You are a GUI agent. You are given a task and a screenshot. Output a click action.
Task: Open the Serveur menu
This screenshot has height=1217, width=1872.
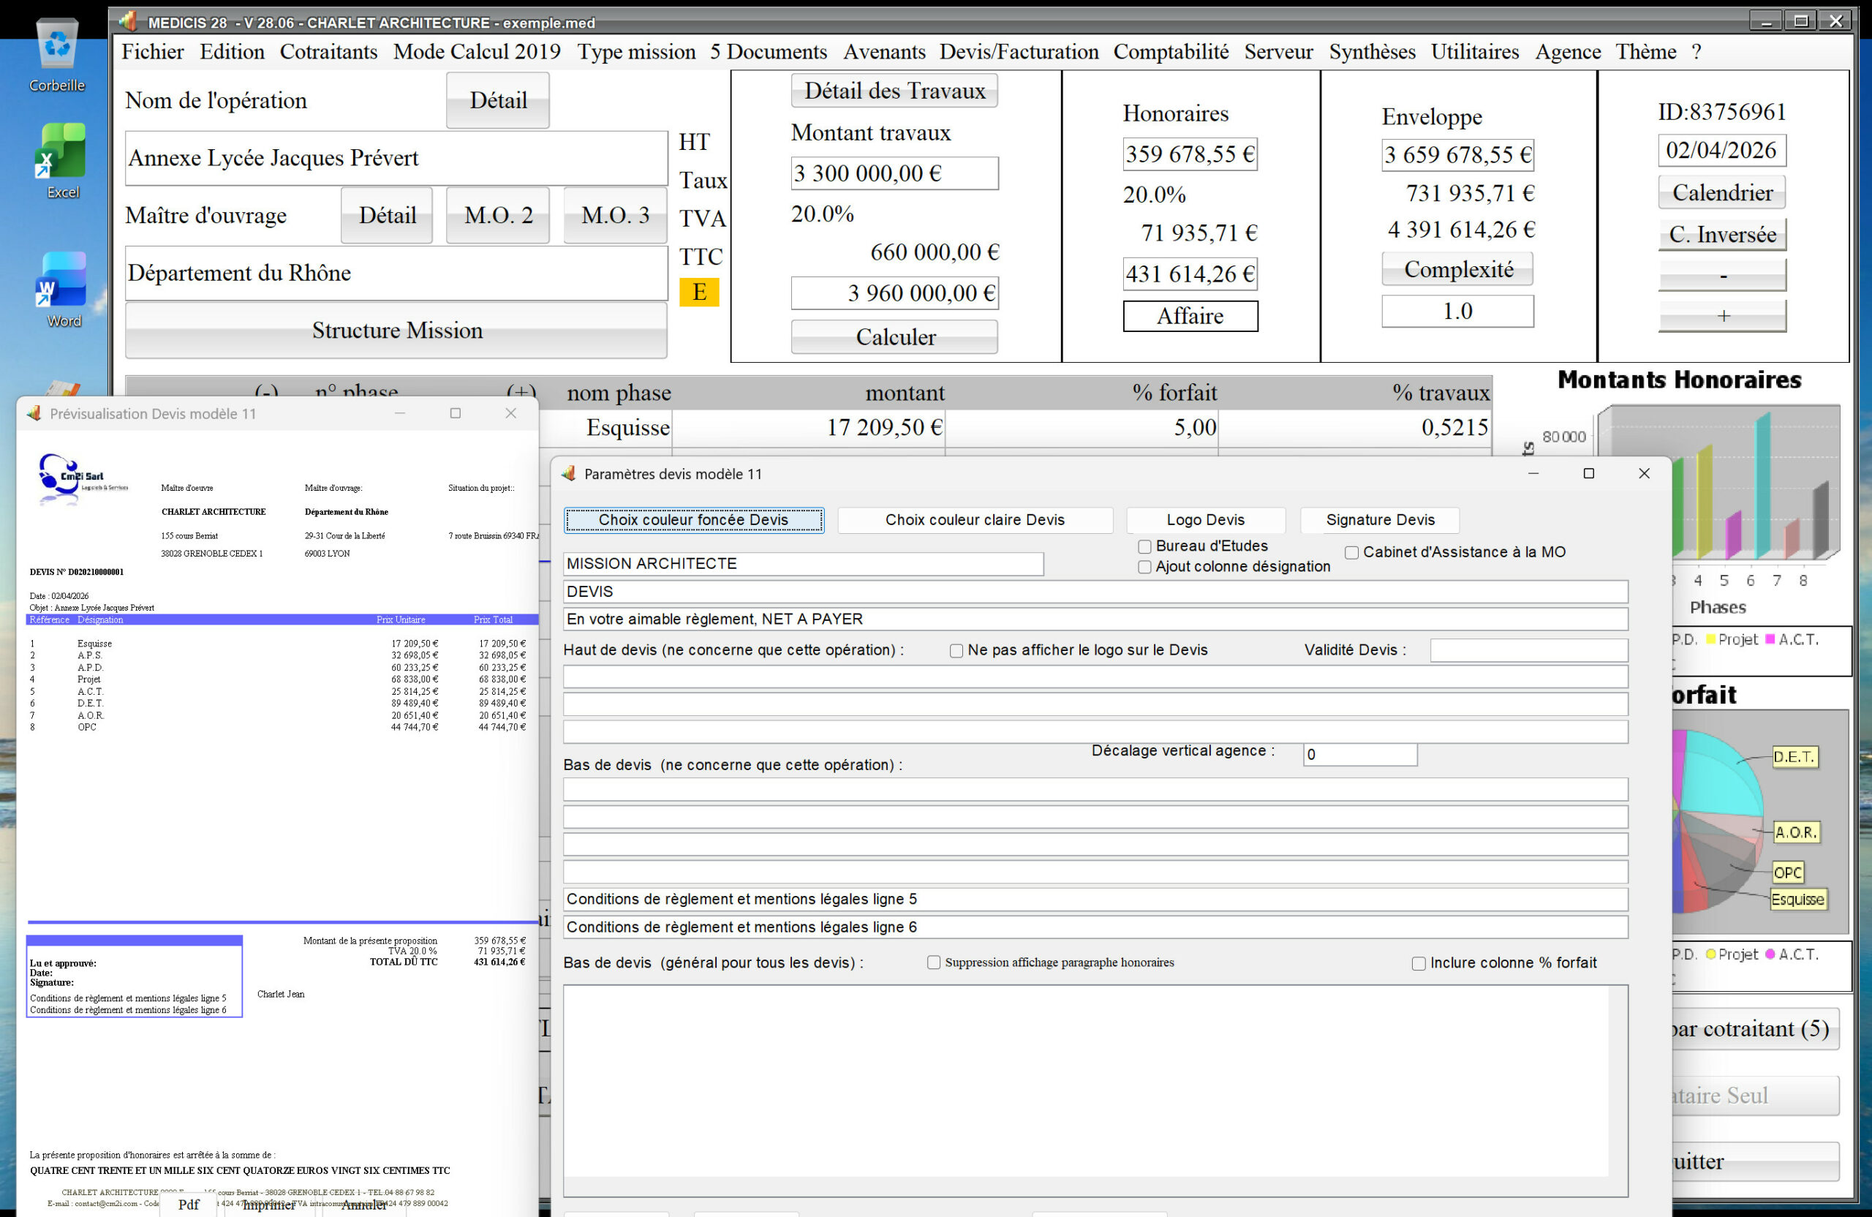1278,52
